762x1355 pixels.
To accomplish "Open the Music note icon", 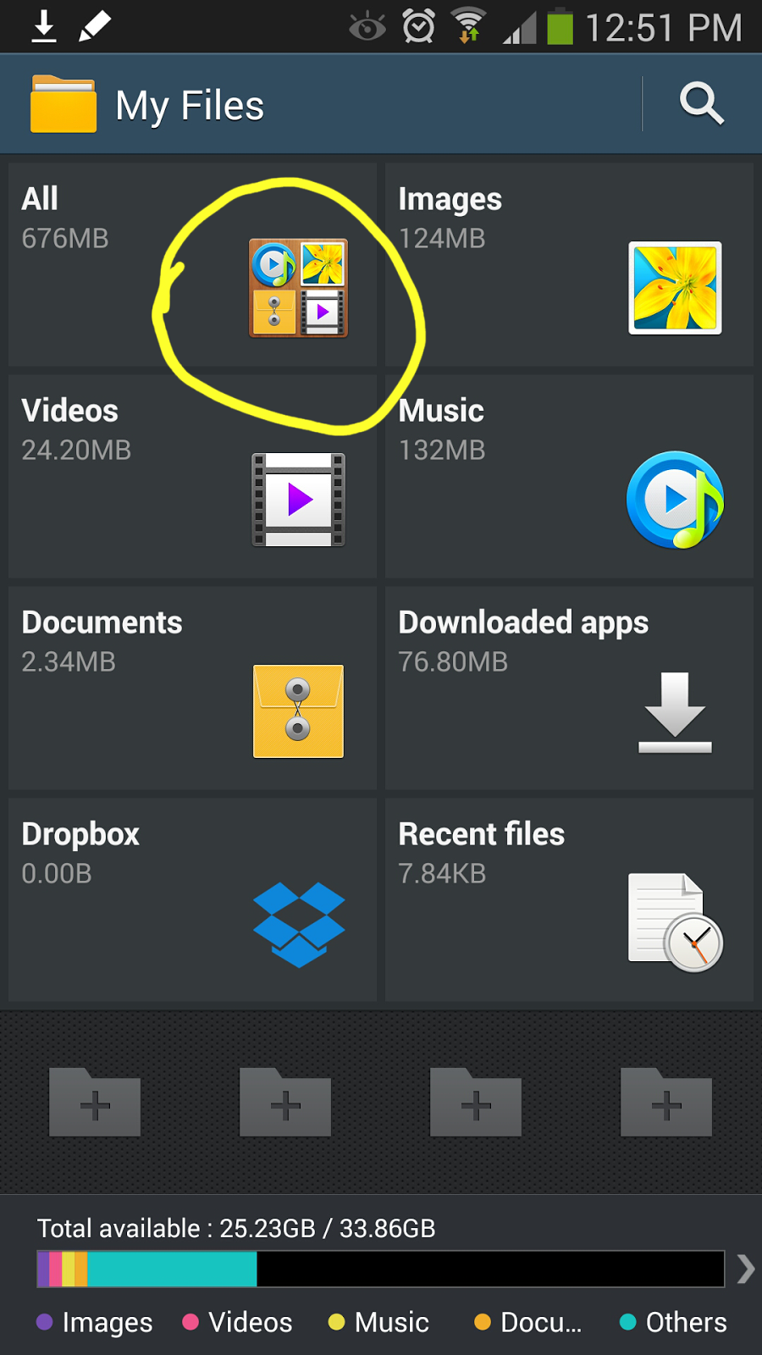I will [x=675, y=500].
